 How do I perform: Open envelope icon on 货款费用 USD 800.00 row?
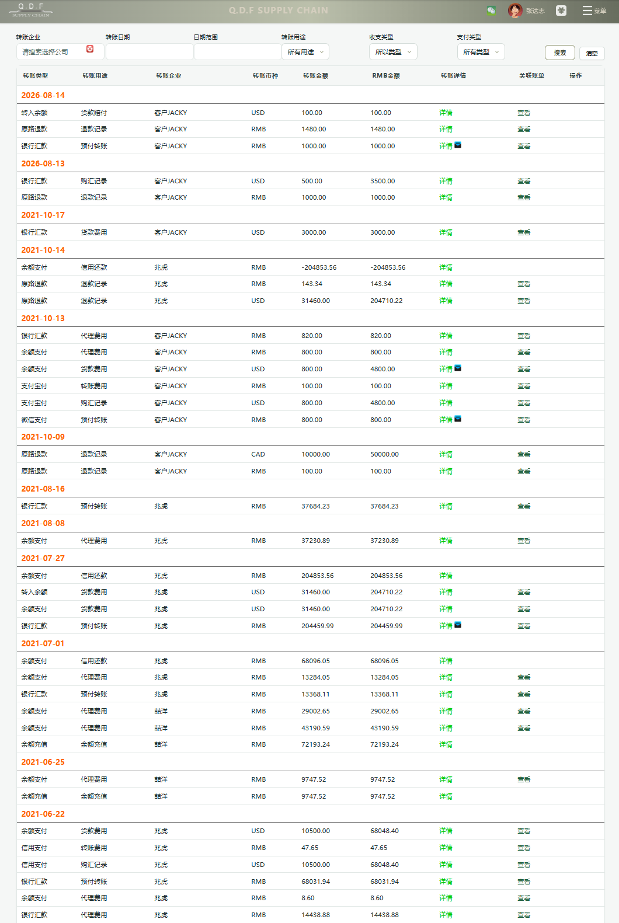[x=458, y=368]
